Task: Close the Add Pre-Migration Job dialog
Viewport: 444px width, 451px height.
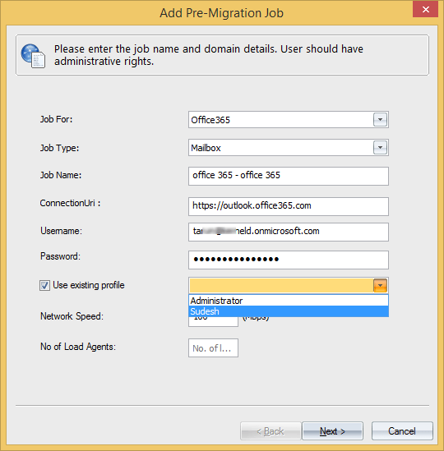Action: (x=426, y=10)
